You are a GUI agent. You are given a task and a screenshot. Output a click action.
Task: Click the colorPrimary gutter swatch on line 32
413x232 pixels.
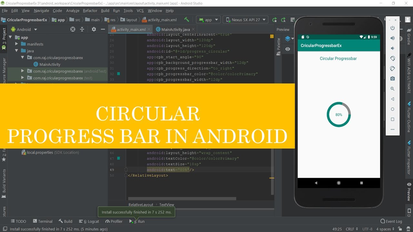pyautogui.click(x=118, y=74)
